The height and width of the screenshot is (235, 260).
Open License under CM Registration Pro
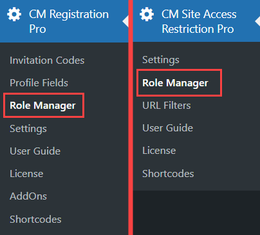click(x=26, y=174)
